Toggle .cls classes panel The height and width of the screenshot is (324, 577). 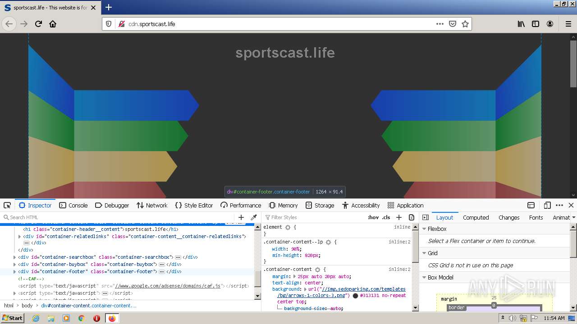pyautogui.click(x=386, y=217)
